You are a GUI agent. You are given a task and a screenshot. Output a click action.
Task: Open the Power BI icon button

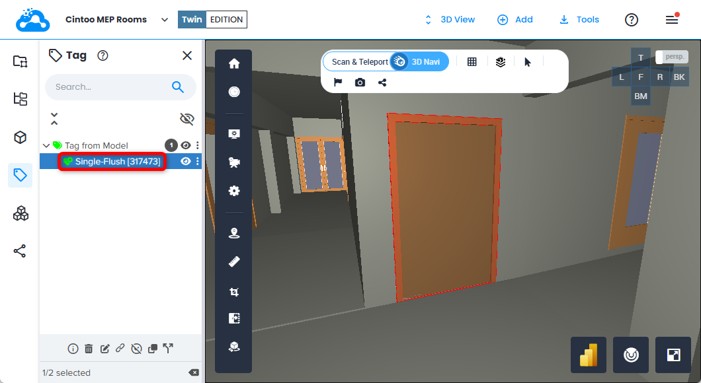(589, 355)
